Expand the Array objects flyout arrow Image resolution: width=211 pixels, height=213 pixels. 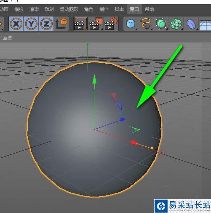(182, 29)
